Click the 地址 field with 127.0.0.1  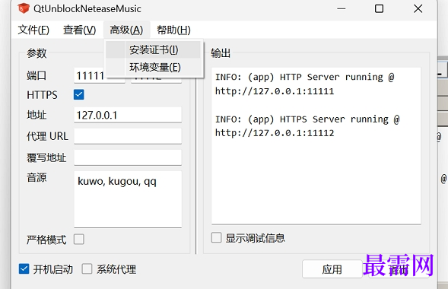pos(128,115)
